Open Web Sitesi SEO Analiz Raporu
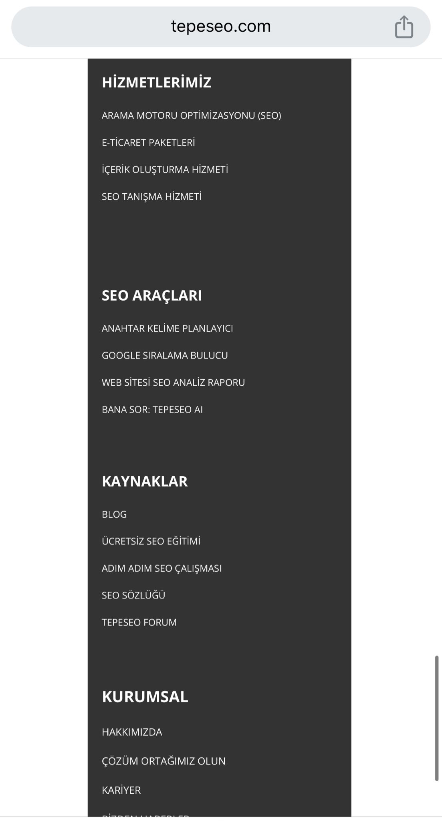The image size is (442, 821). (x=173, y=382)
